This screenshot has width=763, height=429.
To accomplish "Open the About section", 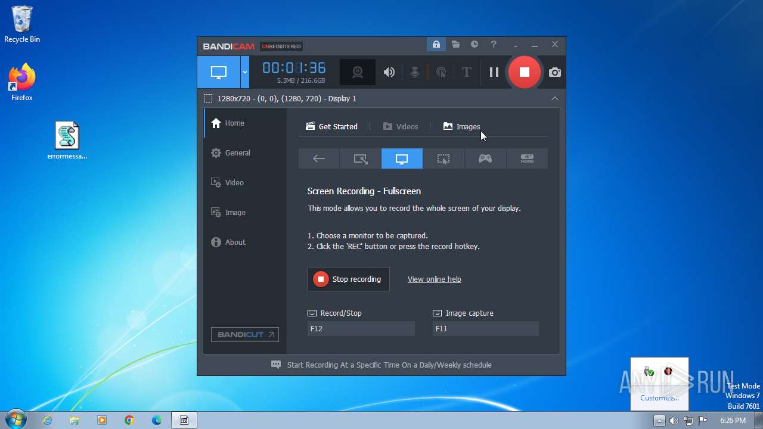I will click(245, 243).
